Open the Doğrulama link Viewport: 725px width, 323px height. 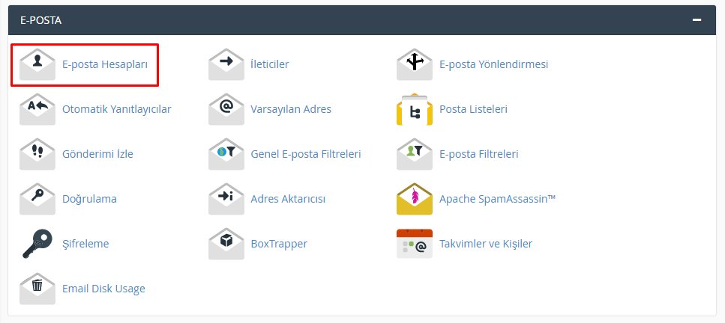pyautogui.click(x=89, y=199)
